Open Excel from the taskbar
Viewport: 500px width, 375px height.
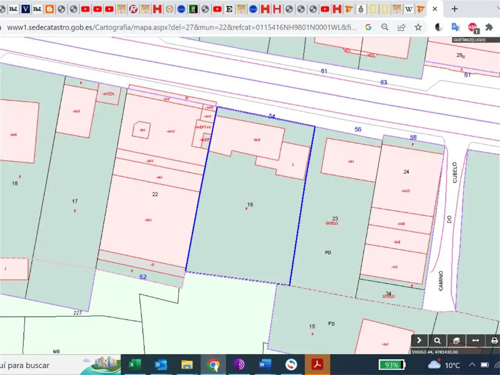pos(134,365)
